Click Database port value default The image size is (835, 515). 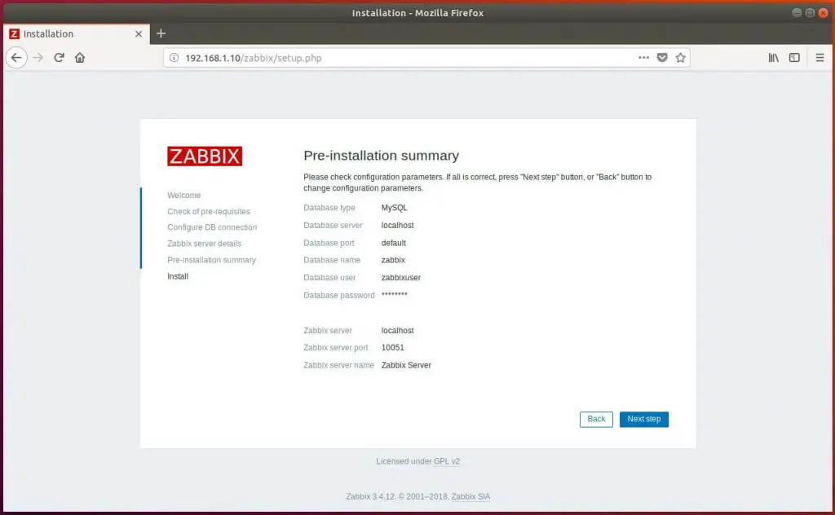394,243
